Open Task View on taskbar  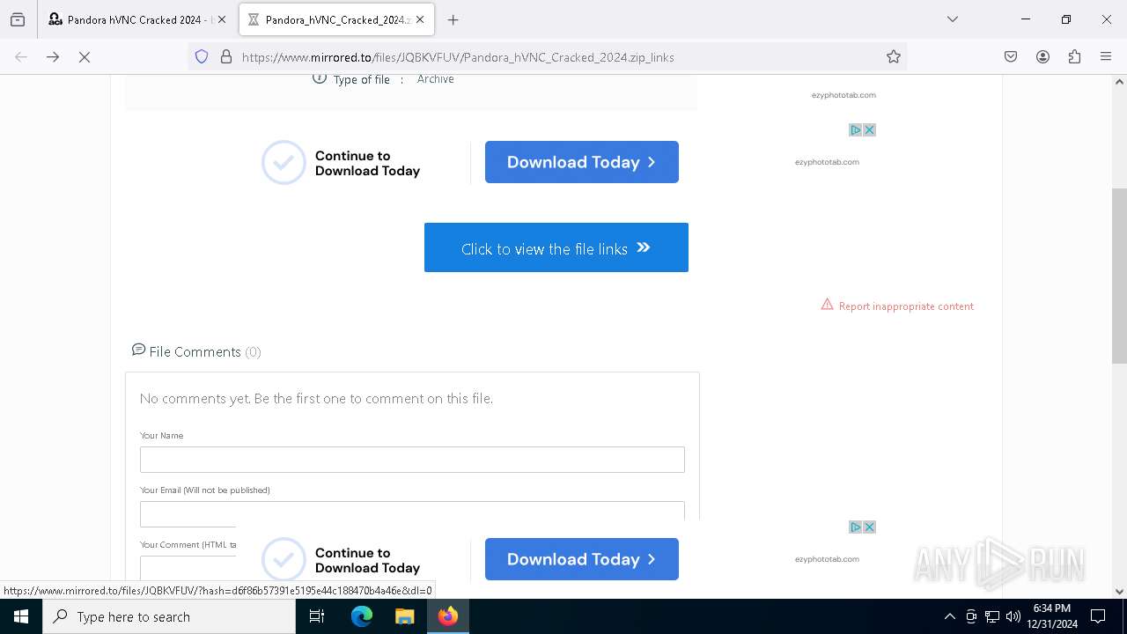pyautogui.click(x=317, y=616)
